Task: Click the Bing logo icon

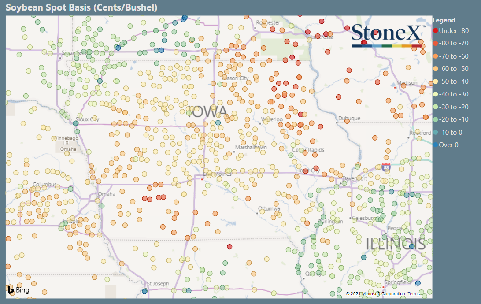Action: (11, 289)
